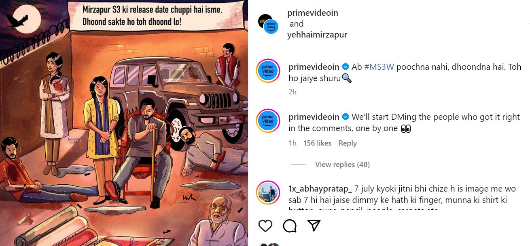This screenshot has height=246, width=530.
Task: Open primevideoin avatar beside caption
Action: (x=268, y=71)
